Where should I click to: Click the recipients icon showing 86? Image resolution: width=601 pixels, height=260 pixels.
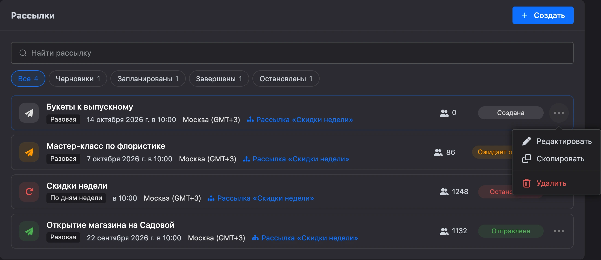[x=438, y=152]
